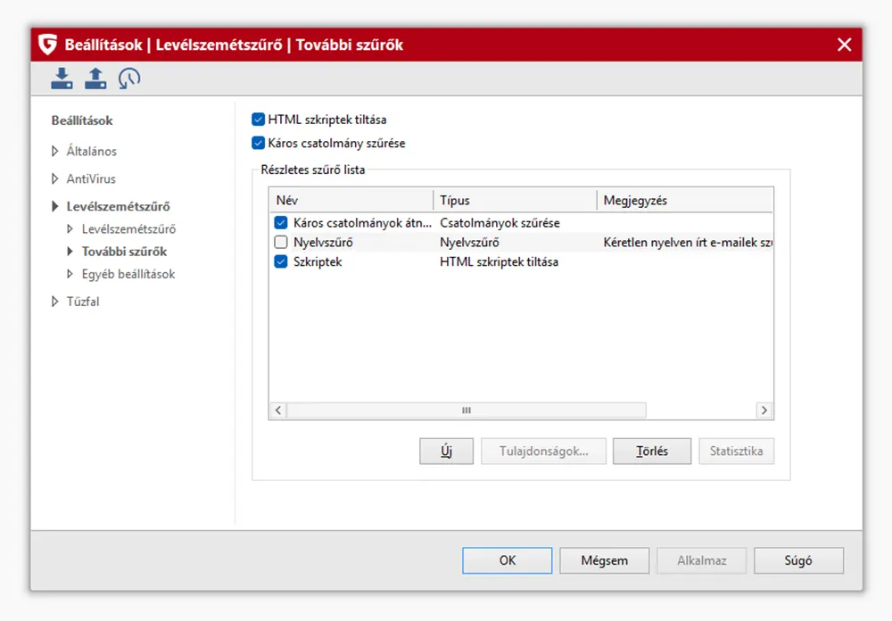Collapse the Levélszemétszűrő section
Image resolution: width=892 pixels, height=621 pixels.
[x=55, y=207]
